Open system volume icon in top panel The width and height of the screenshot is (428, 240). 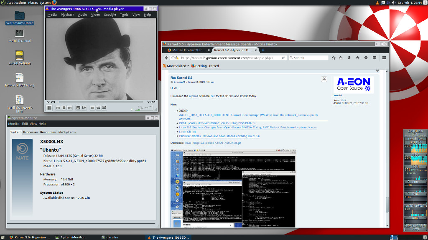tap(394, 3)
